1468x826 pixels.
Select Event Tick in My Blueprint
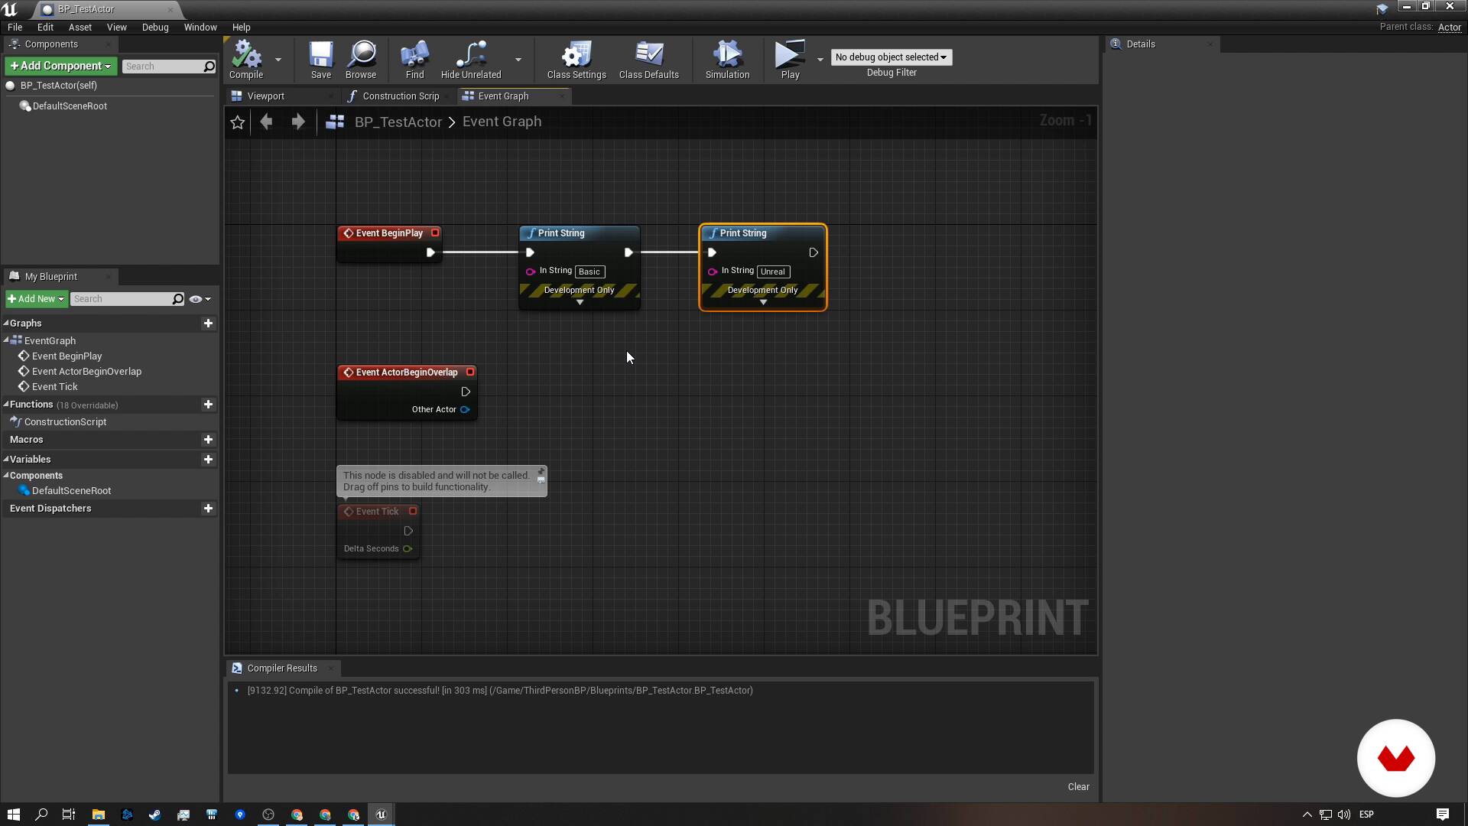(55, 387)
